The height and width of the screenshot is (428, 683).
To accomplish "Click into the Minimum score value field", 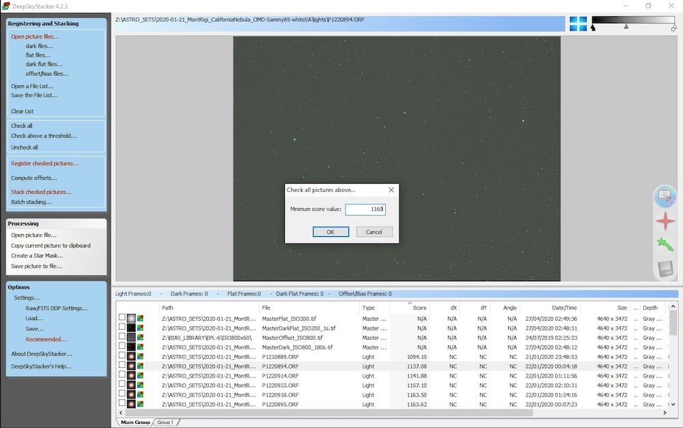I will click(x=365, y=210).
